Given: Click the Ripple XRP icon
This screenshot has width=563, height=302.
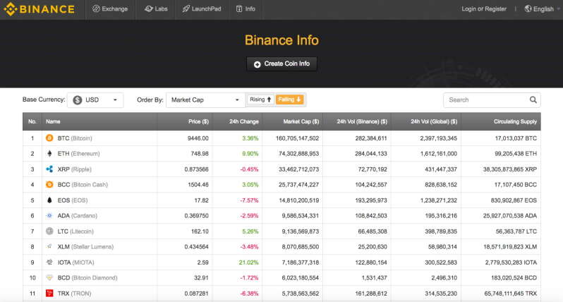Looking at the screenshot, I should point(49,169).
